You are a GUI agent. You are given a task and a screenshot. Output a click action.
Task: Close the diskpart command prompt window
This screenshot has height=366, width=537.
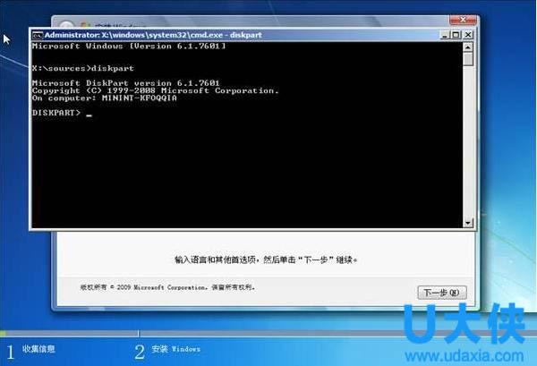pyautogui.click(x=468, y=35)
